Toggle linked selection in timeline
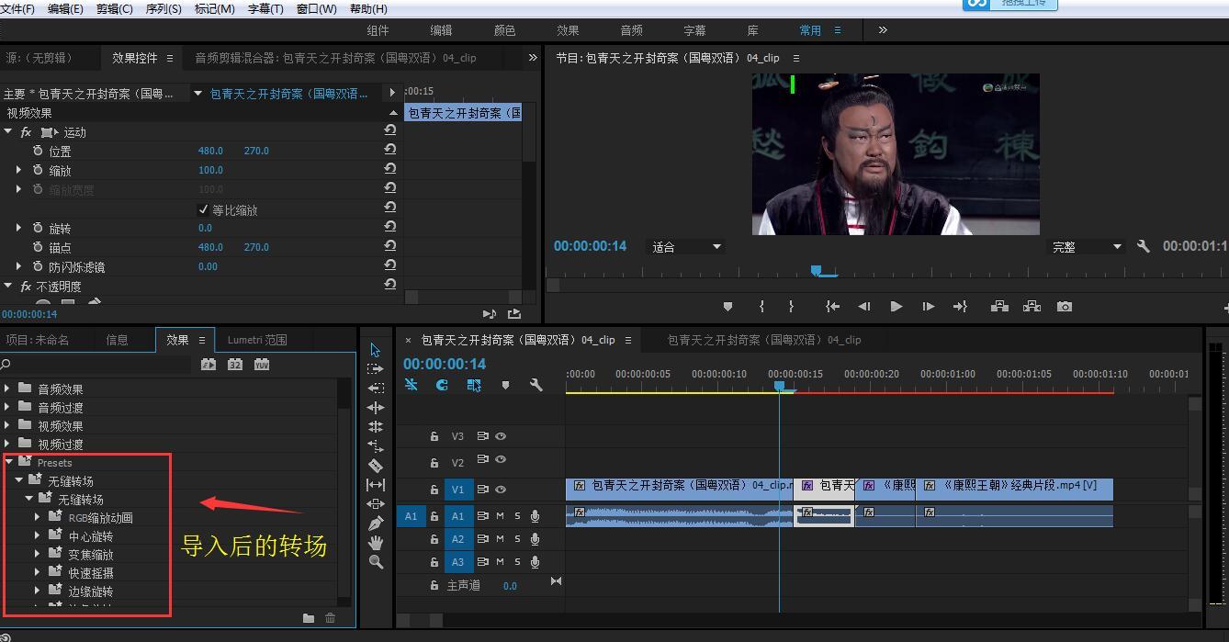 474,385
